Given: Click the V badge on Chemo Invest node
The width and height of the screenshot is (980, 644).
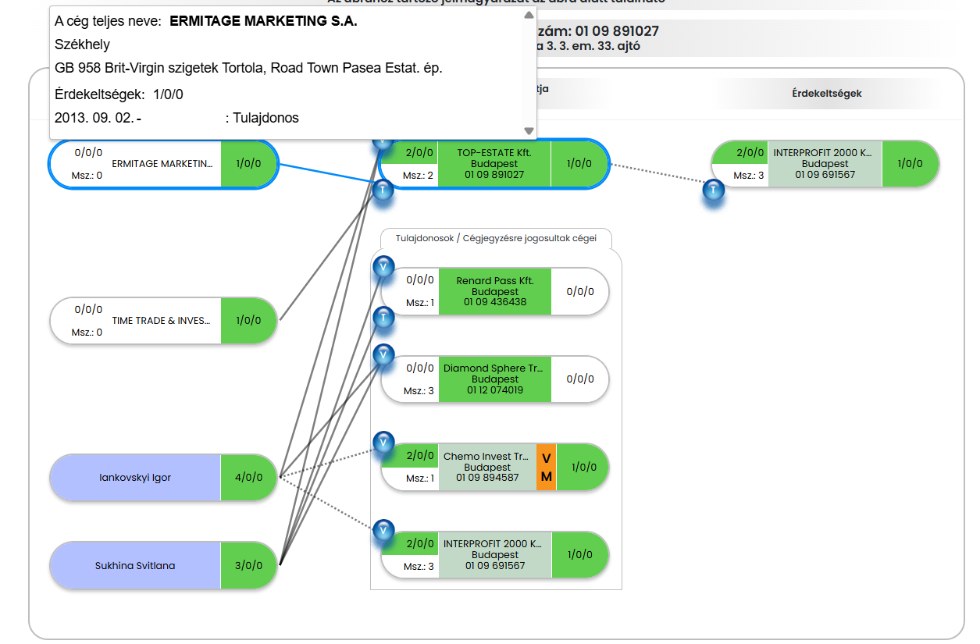Looking at the screenshot, I should point(383,443).
